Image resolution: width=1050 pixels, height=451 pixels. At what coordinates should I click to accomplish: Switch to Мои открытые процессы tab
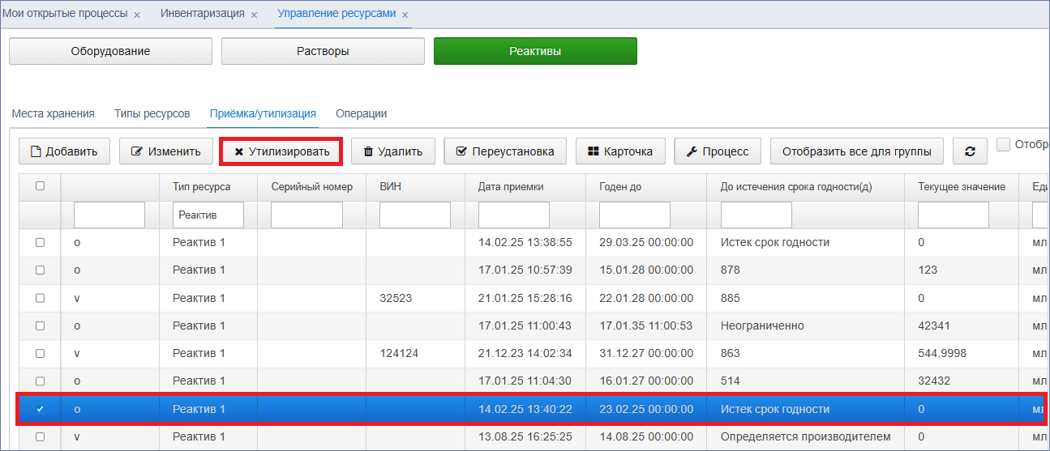click(x=65, y=14)
